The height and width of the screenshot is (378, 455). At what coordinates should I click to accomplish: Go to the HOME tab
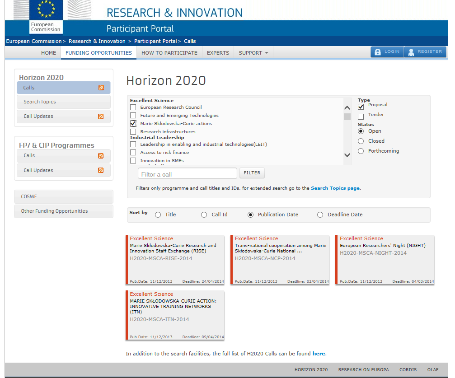pos(48,53)
